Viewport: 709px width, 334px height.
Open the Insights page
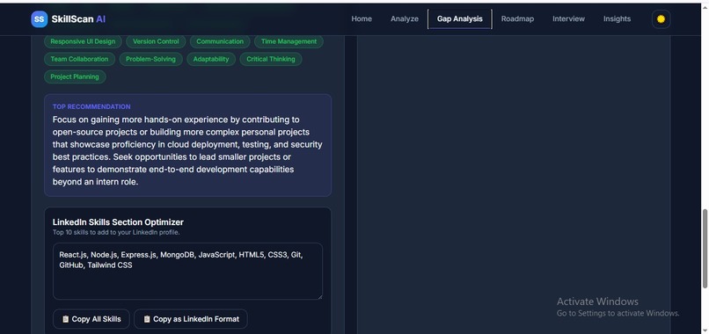click(x=617, y=19)
